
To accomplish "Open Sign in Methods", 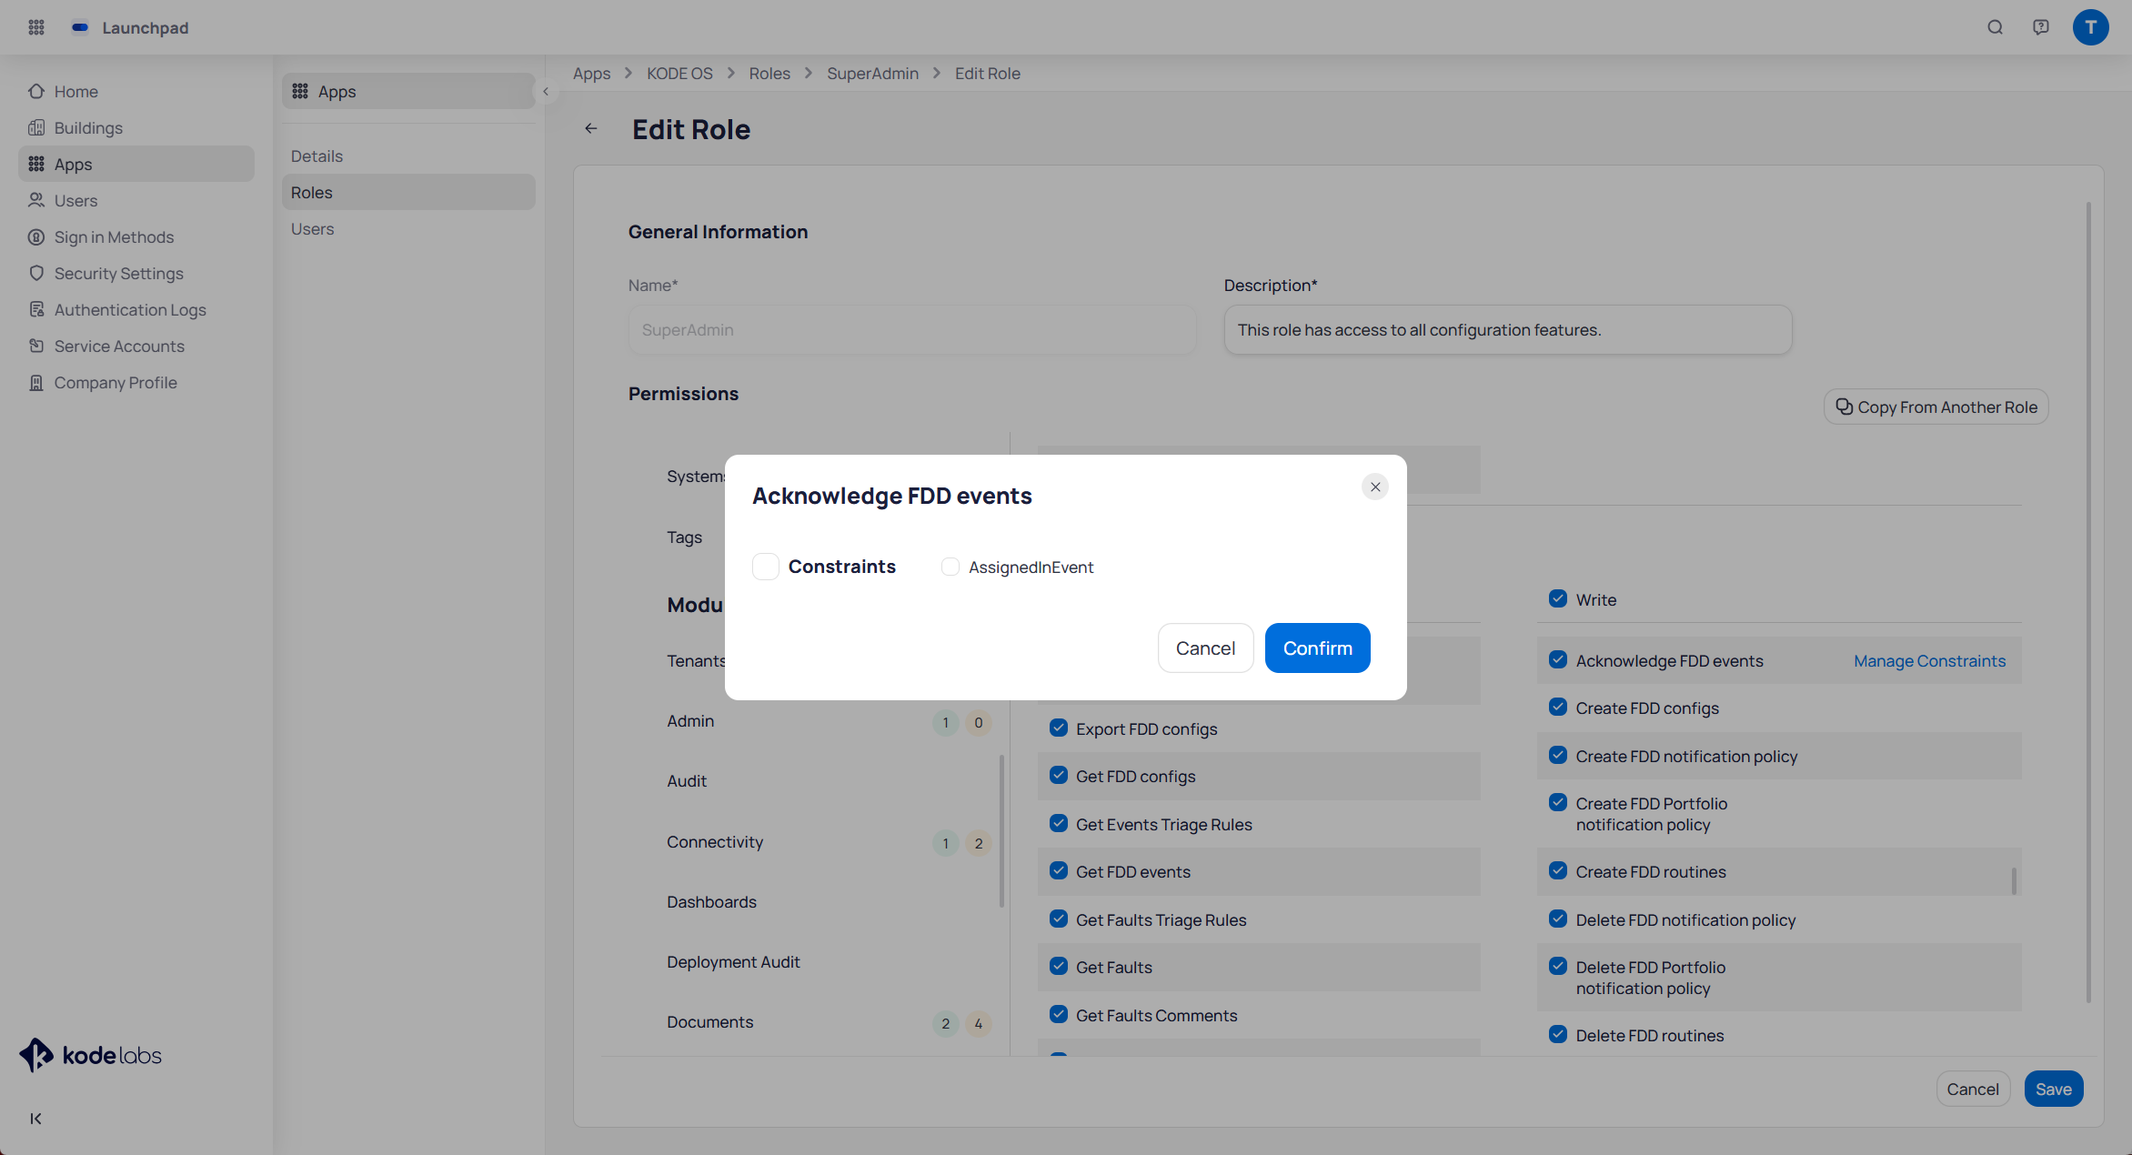I will (x=136, y=236).
